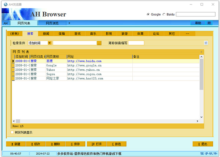
Task: Select the -- category tab
Action: 187,34
